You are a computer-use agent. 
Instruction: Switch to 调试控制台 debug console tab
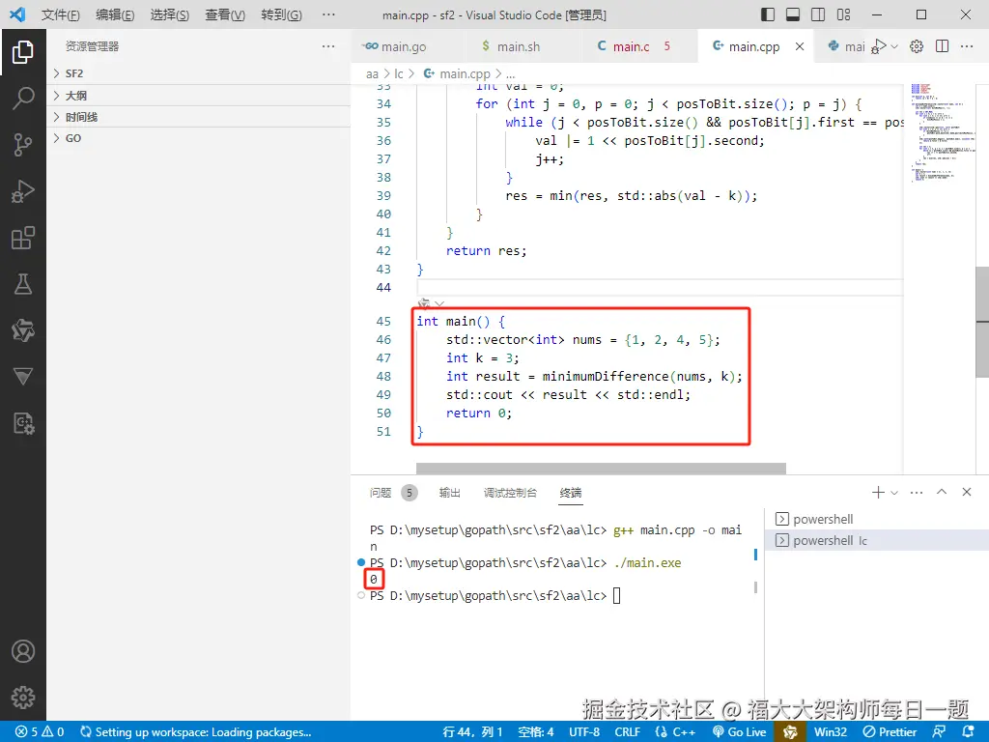[510, 493]
